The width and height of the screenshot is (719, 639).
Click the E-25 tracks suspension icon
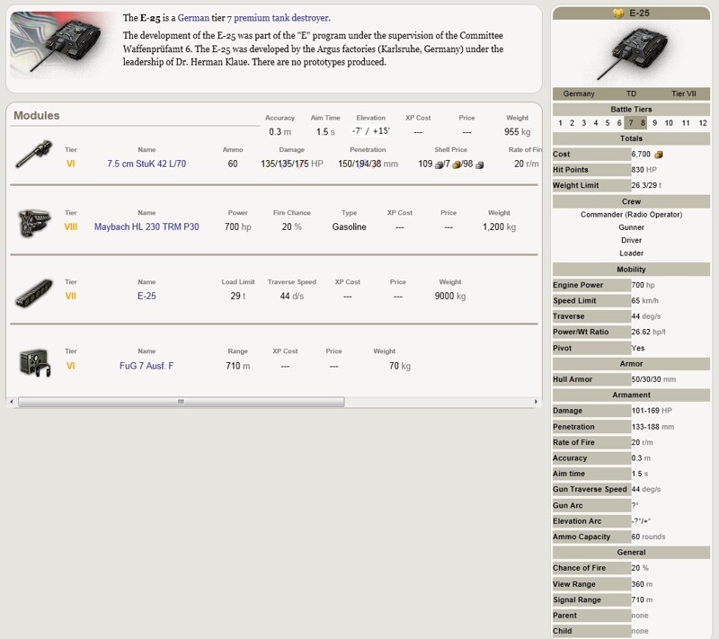[34, 292]
